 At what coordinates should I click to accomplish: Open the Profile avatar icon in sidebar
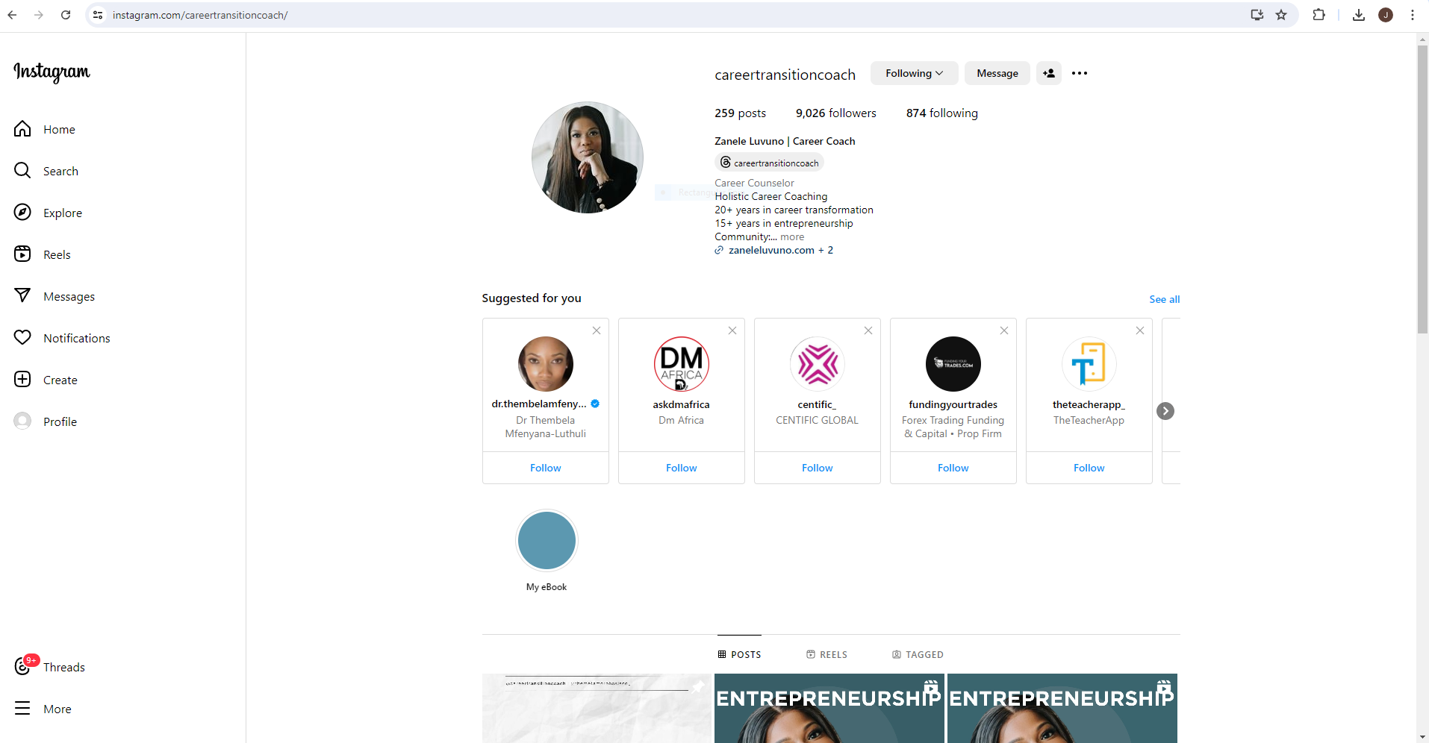click(22, 421)
